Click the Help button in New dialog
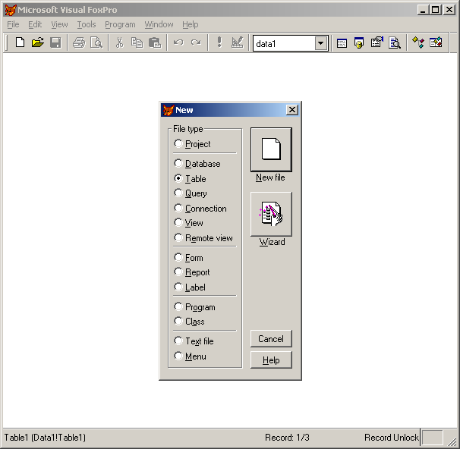The image size is (460, 449). [271, 360]
